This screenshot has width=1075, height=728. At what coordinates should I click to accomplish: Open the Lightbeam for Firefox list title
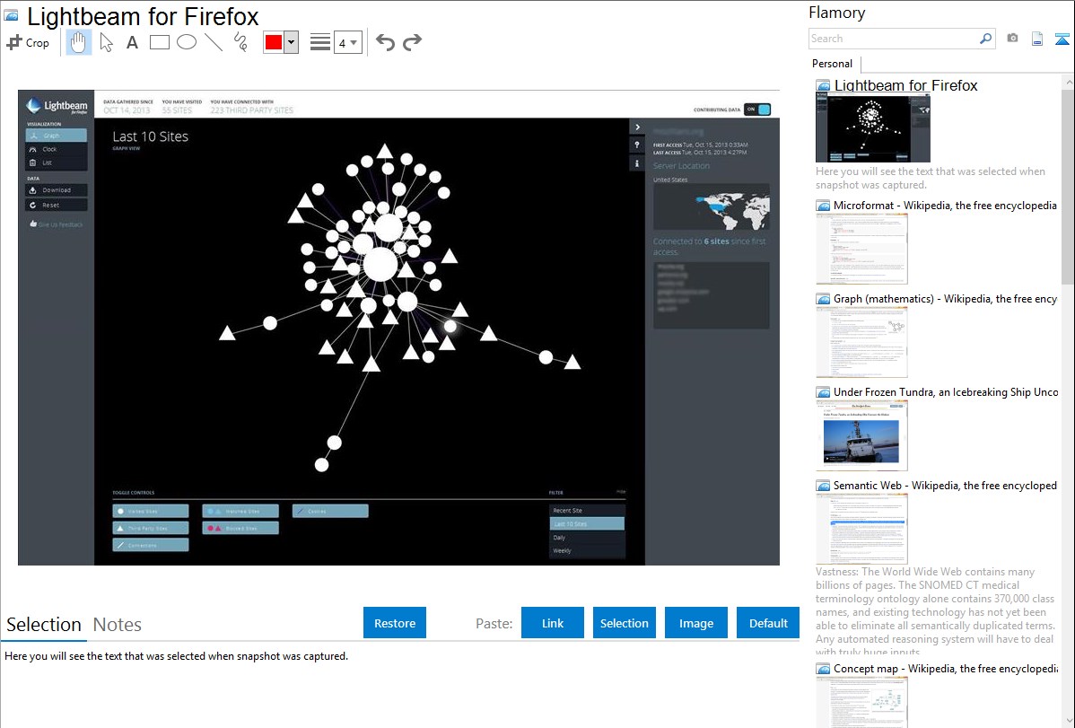905,85
